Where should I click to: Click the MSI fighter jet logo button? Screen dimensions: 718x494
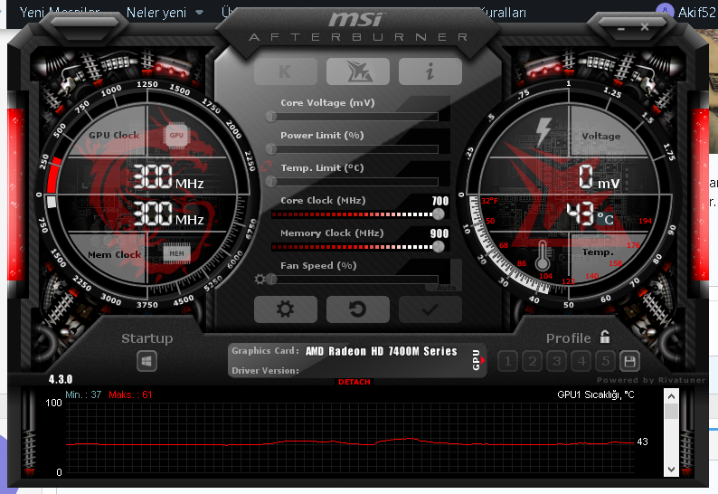(x=357, y=71)
